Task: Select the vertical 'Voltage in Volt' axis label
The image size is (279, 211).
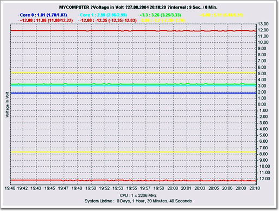Action: [7, 104]
